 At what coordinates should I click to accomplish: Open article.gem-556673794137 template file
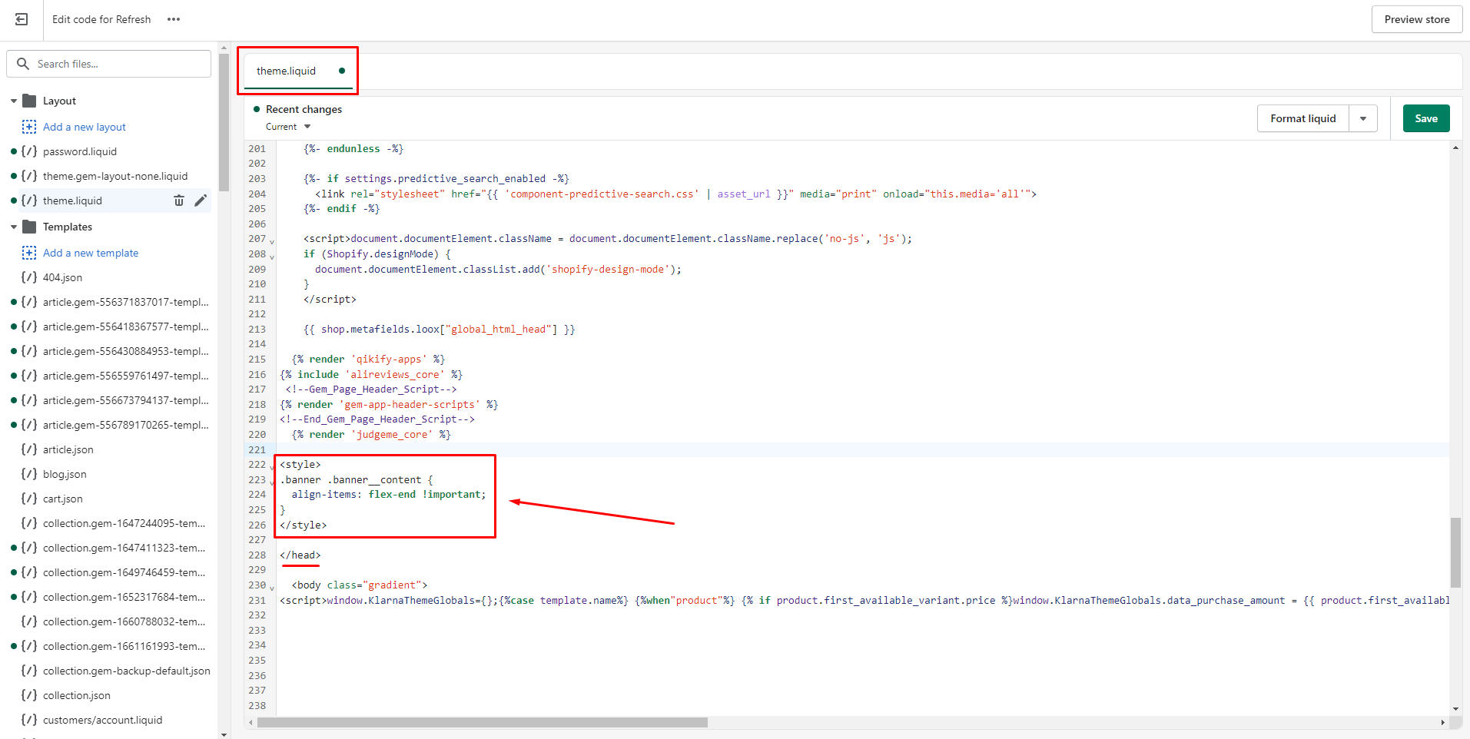[126, 400]
